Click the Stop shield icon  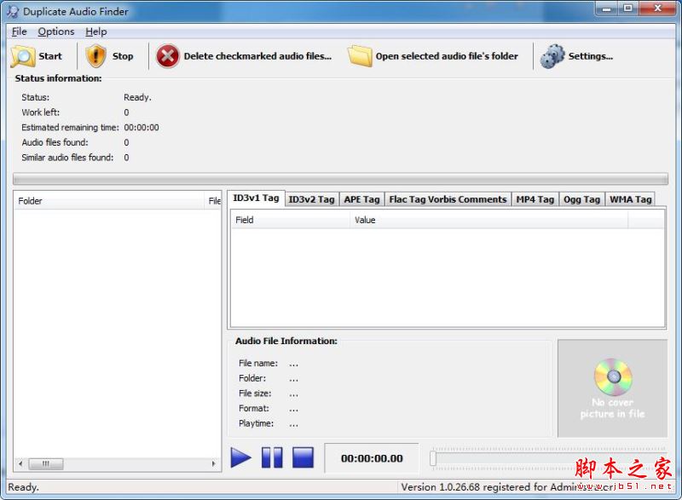click(x=95, y=56)
